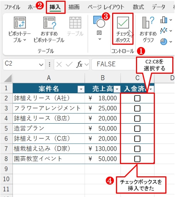Select the cell with ¥ 25,000
178x197 pixels.
click(103, 108)
